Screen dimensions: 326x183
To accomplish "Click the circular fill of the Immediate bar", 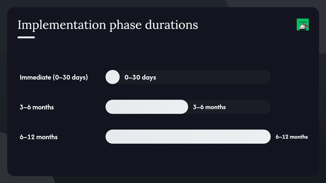I will (113, 77).
